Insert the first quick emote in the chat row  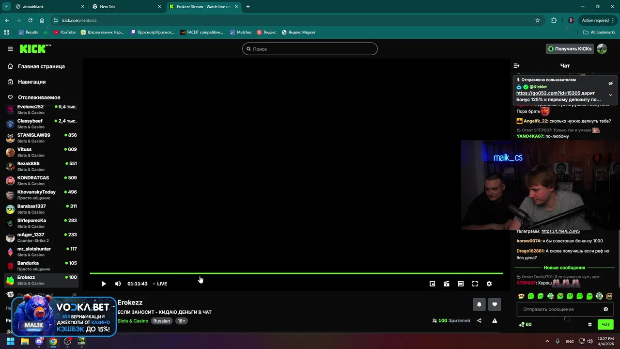521,296
